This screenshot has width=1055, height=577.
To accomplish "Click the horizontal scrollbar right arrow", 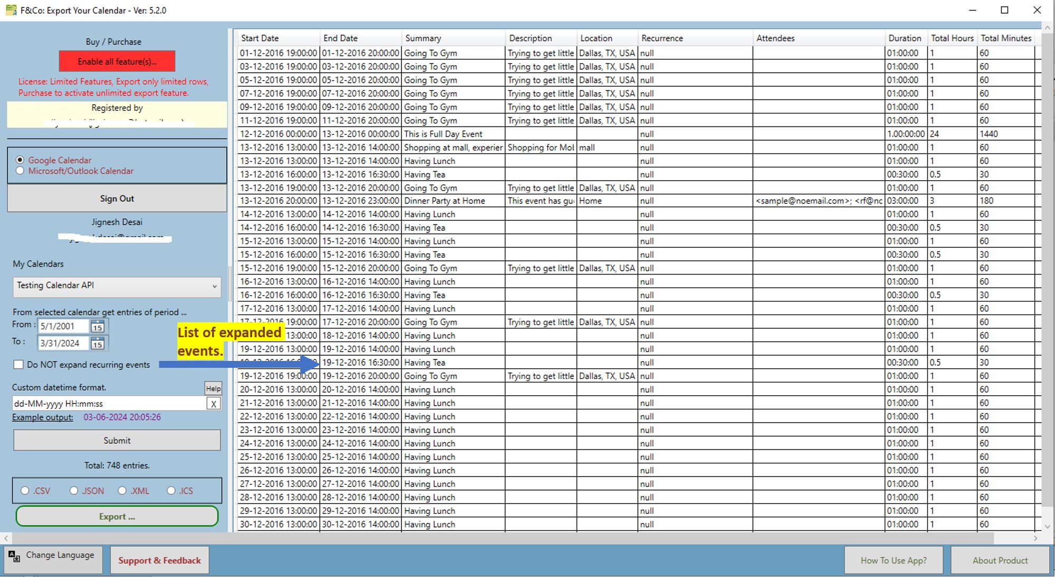I will point(1035,538).
